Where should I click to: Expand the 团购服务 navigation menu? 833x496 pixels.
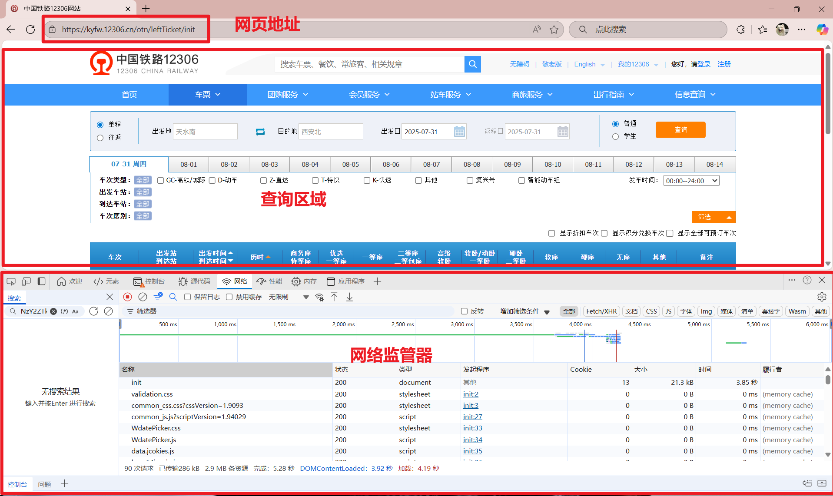click(x=288, y=95)
